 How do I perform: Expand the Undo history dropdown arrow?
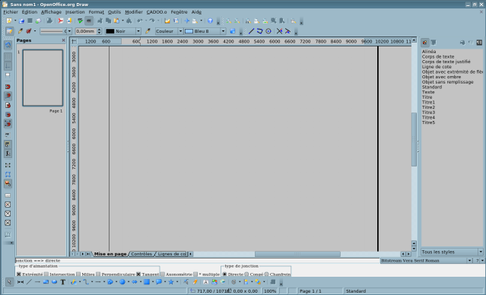[x=146, y=21]
